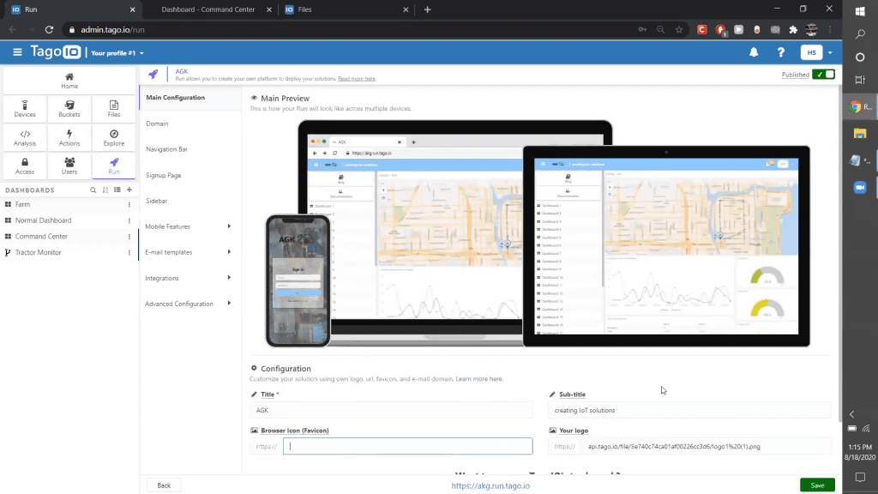Click the Back button

click(164, 485)
